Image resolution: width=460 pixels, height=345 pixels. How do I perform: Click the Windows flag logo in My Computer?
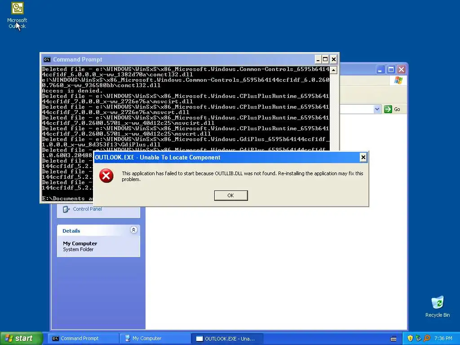(x=398, y=80)
